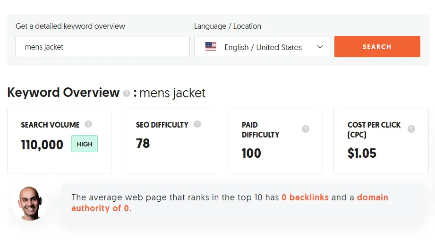Click the dropdown chevron arrow
This screenshot has width=435, height=240.
pyautogui.click(x=320, y=47)
